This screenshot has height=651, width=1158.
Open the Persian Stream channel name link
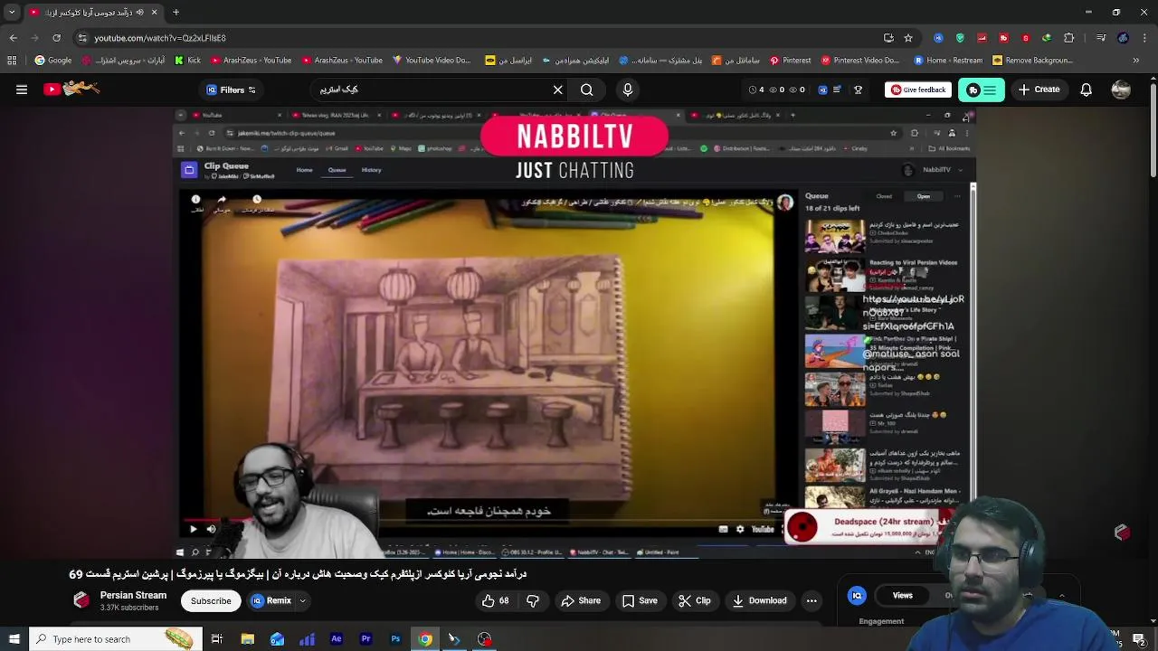pyautogui.click(x=133, y=595)
